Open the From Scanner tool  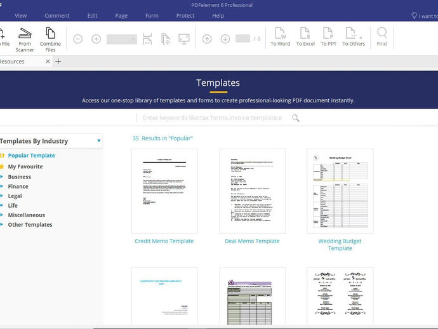pyautogui.click(x=25, y=39)
